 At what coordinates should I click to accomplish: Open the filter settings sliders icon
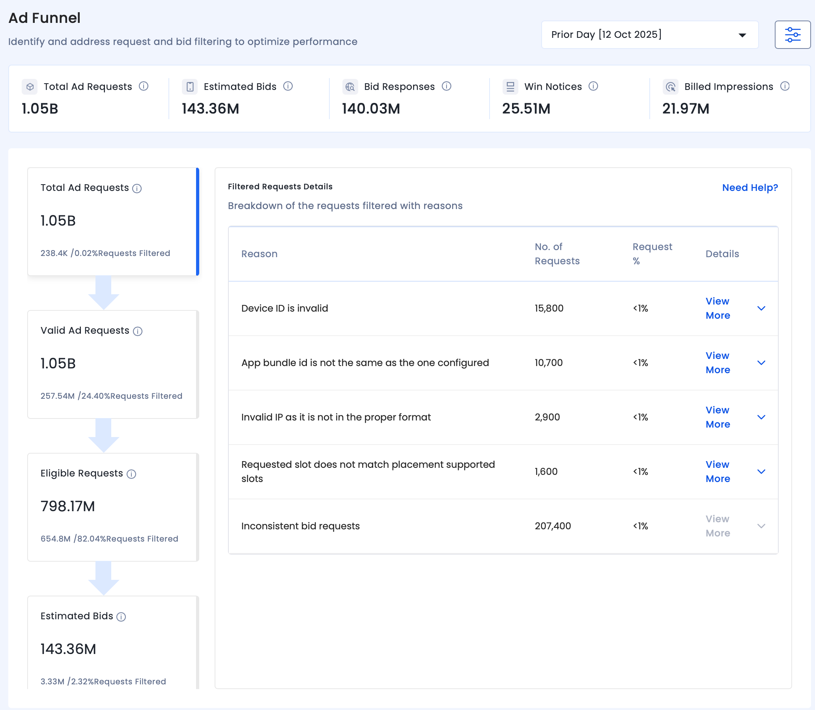pyautogui.click(x=793, y=35)
